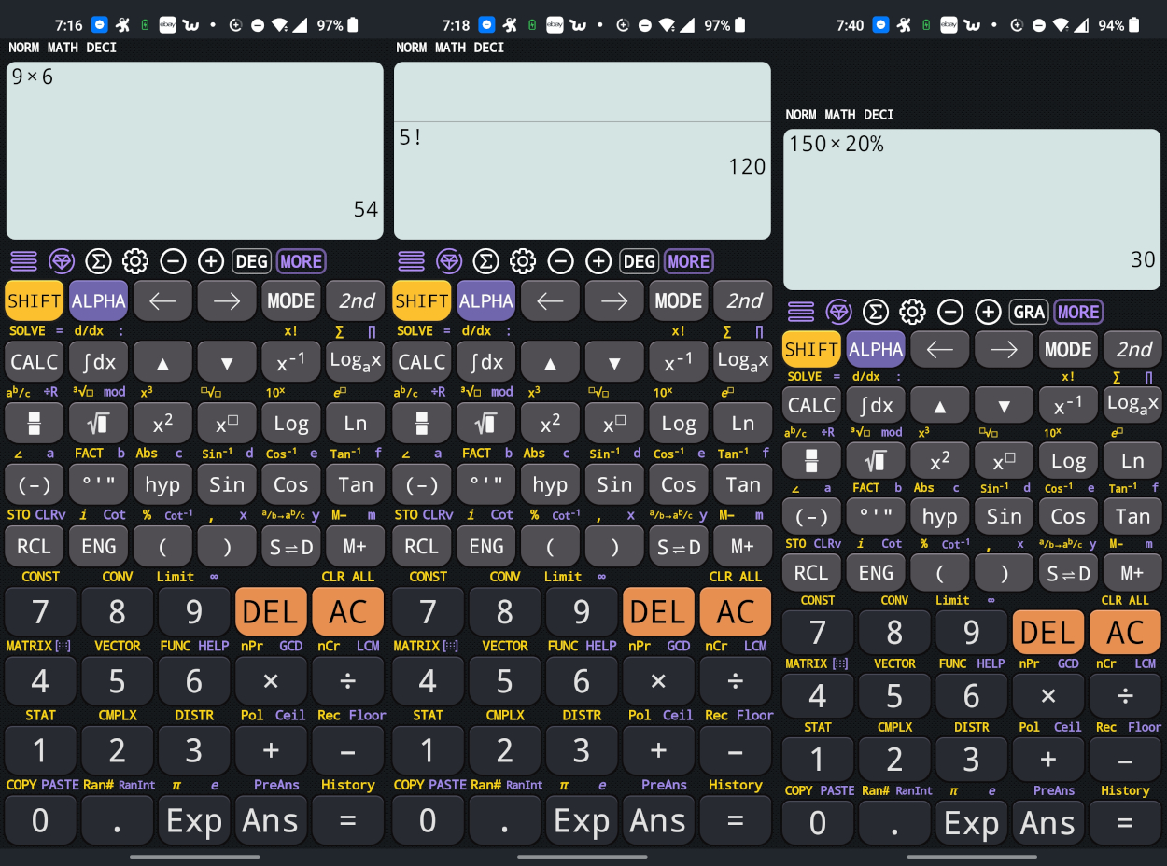Tap the sigma summation icon in the middle calculator
The image size is (1167, 866).
(x=485, y=261)
